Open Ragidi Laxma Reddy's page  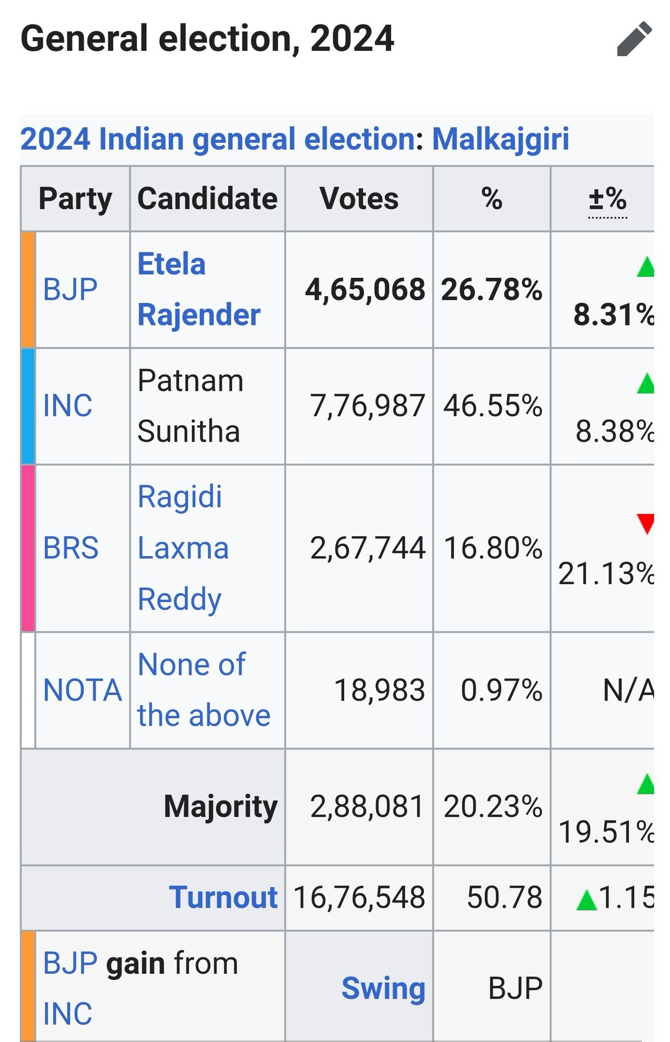click(183, 548)
